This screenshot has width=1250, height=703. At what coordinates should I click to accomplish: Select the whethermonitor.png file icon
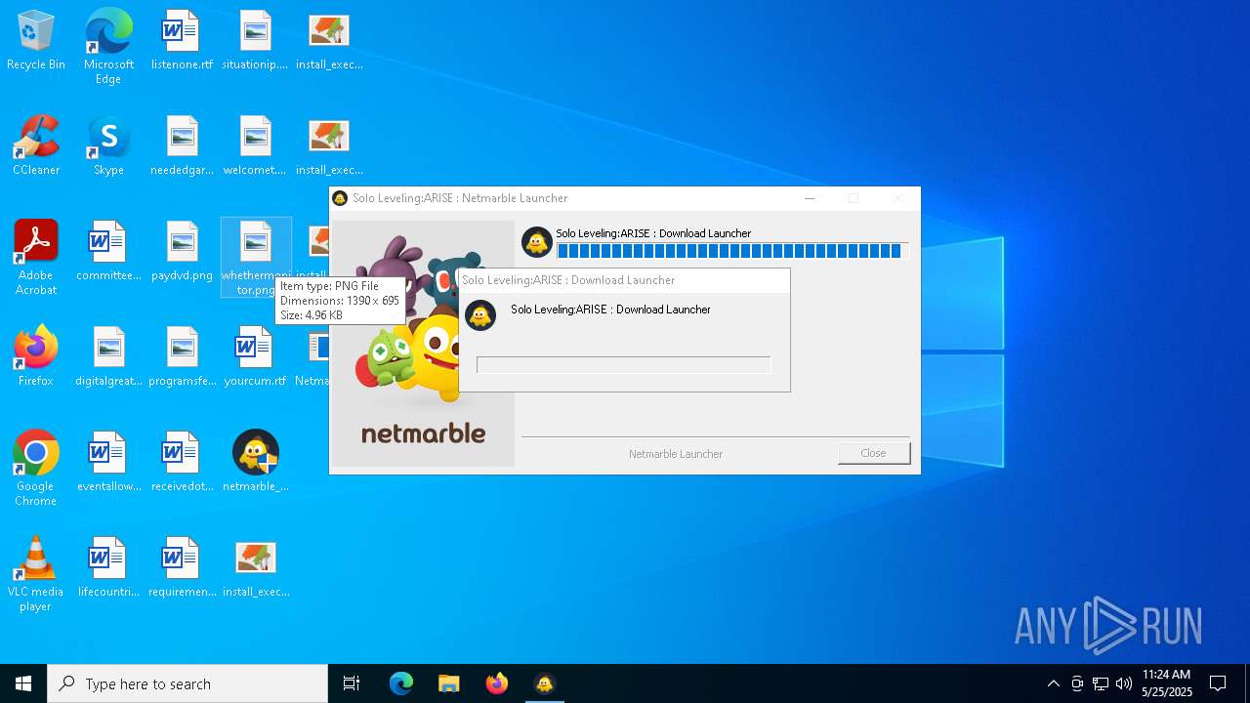pos(256,258)
